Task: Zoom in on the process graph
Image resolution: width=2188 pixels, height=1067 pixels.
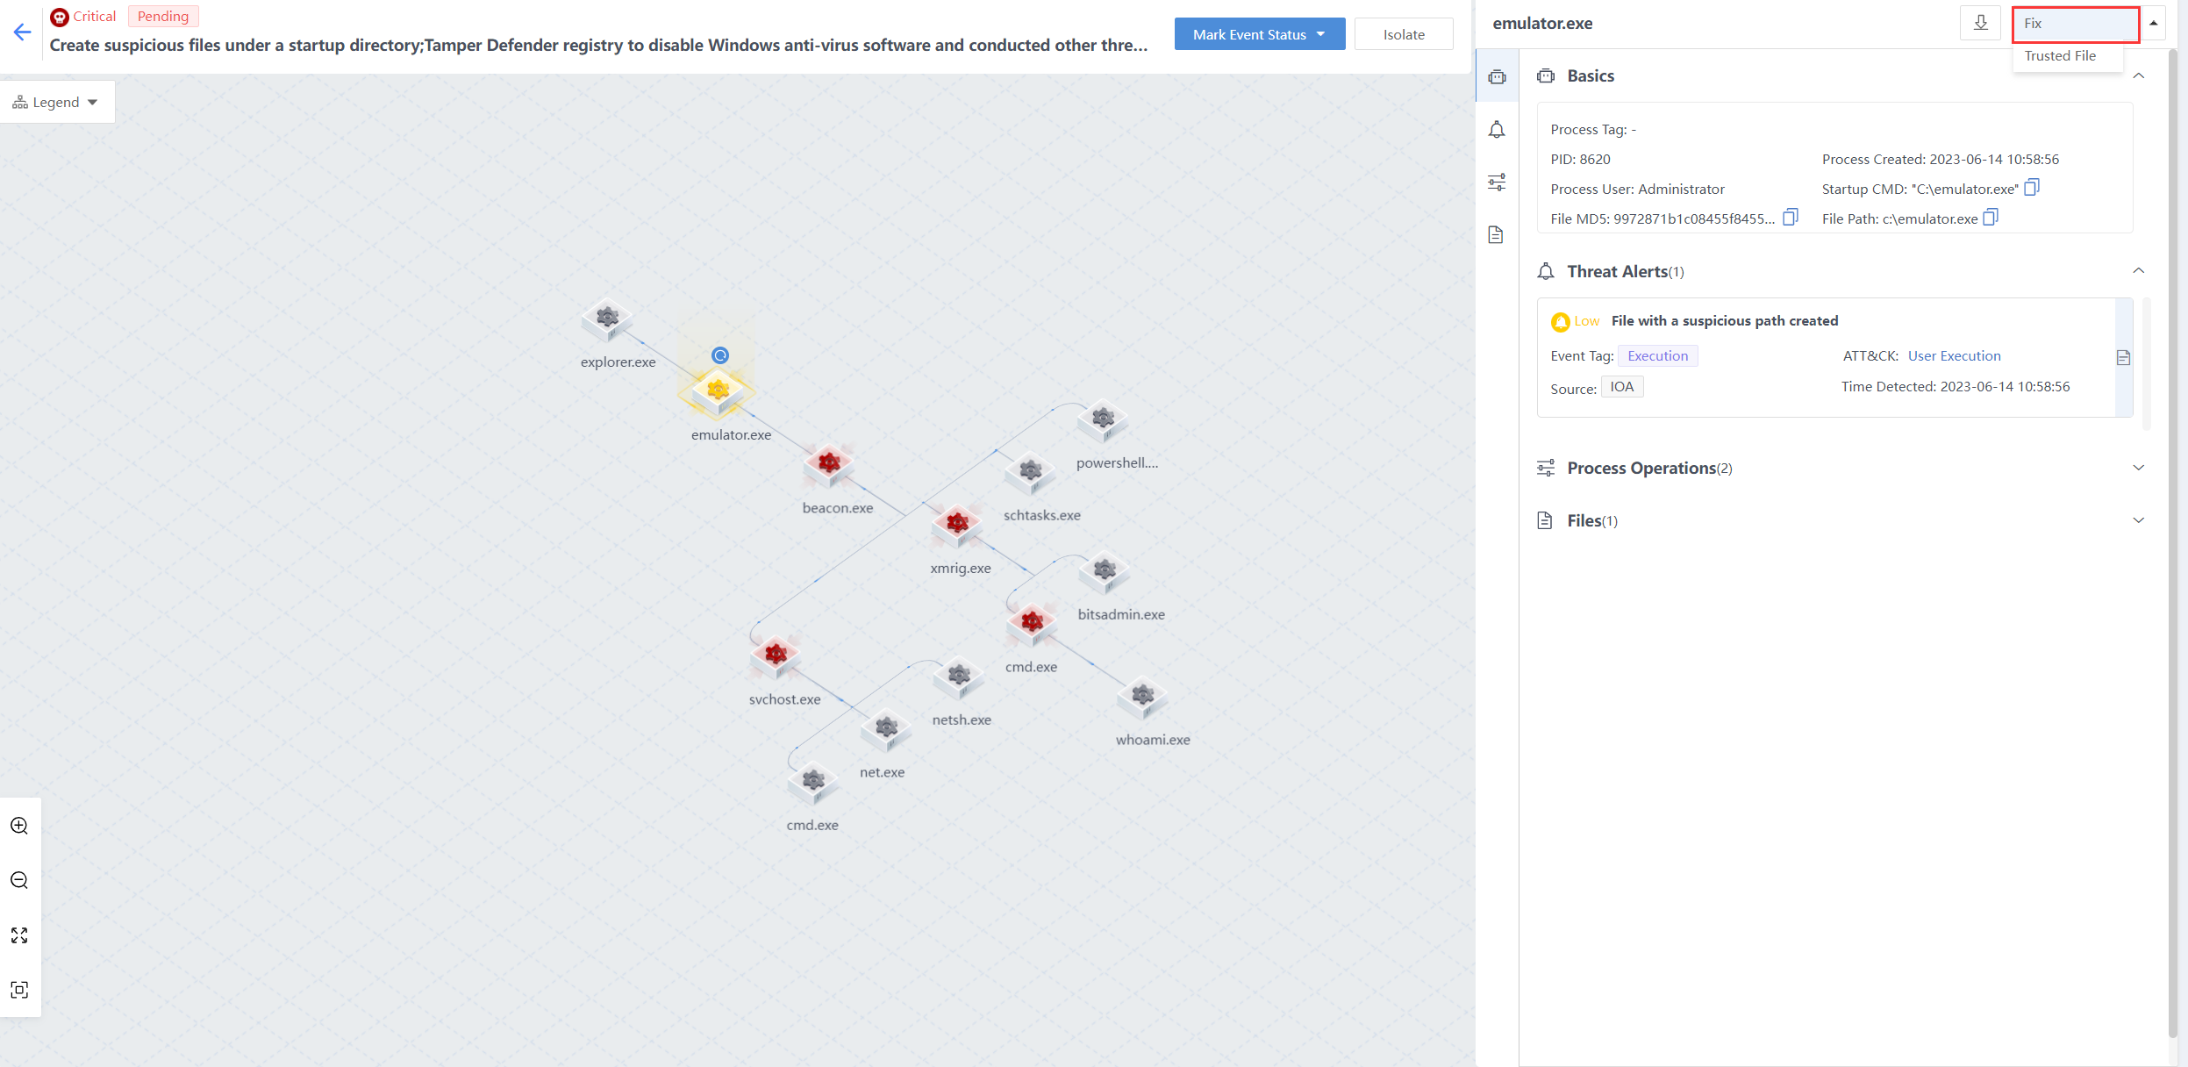Action: coord(19,826)
